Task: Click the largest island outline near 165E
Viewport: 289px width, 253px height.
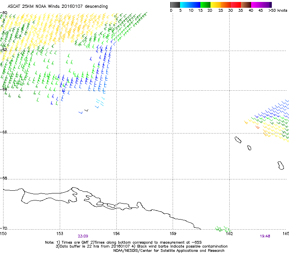Action: 281,165
